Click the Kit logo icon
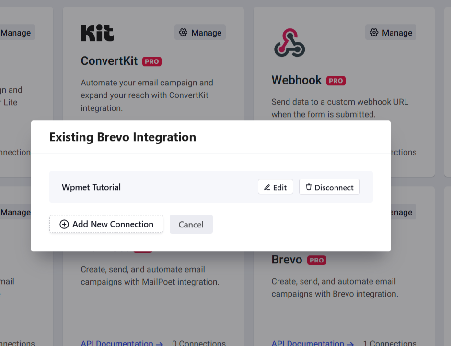 tap(96, 33)
